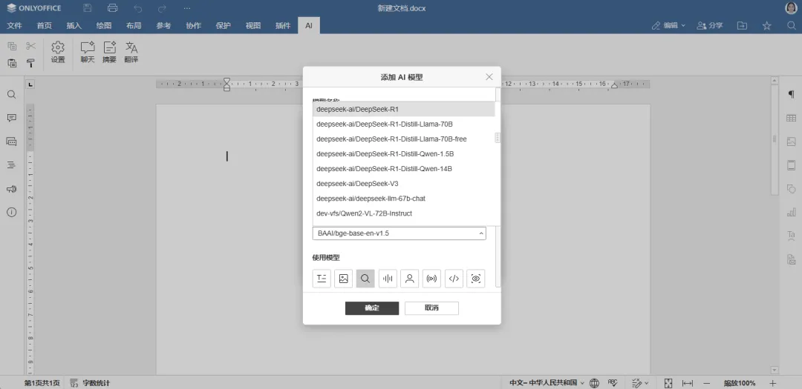Viewport: 802px width, 389px height.
Task: Toggle the audio waveform capability
Action: coord(388,279)
